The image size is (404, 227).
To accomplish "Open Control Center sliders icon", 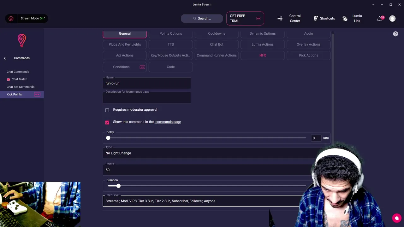I will click(x=280, y=19).
